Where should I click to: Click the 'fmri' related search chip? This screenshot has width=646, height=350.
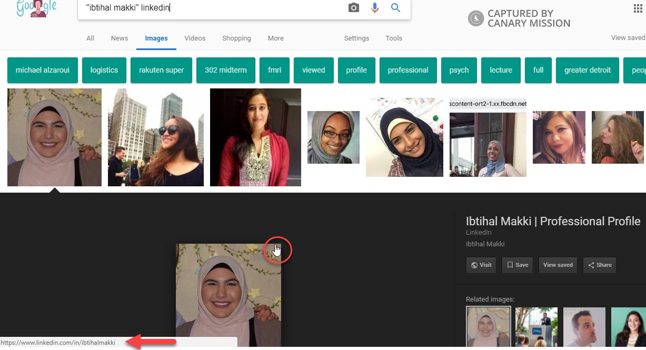pos(274,70)
